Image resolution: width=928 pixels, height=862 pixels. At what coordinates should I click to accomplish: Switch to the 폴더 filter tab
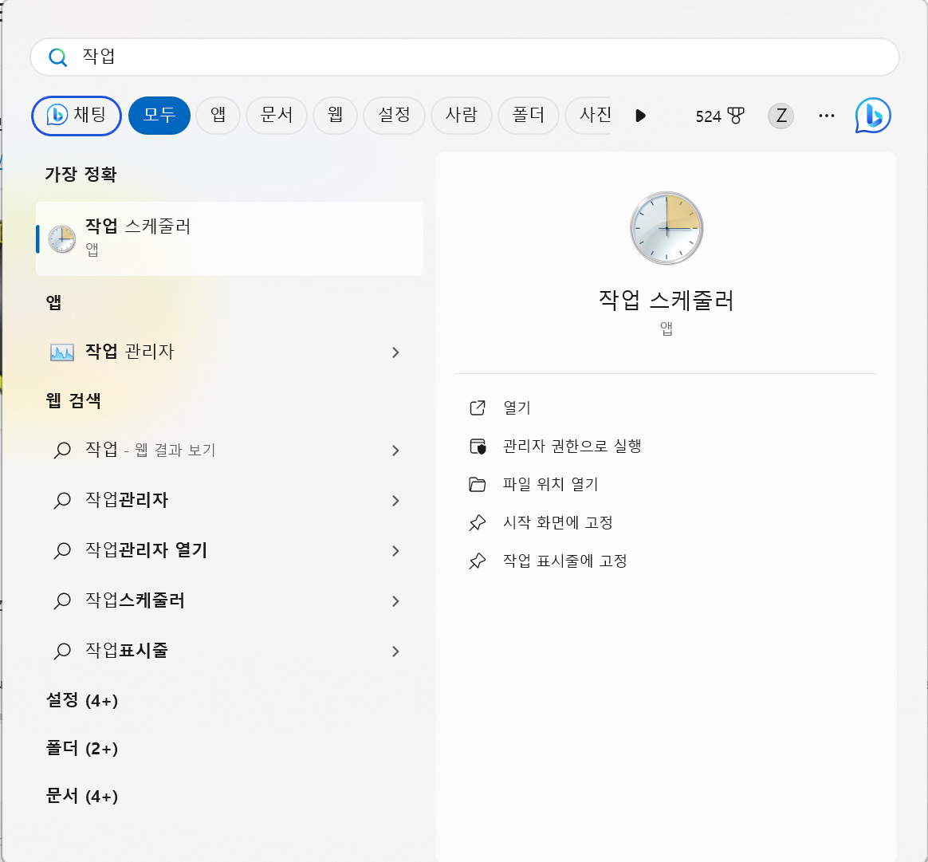tap(529, 116)
